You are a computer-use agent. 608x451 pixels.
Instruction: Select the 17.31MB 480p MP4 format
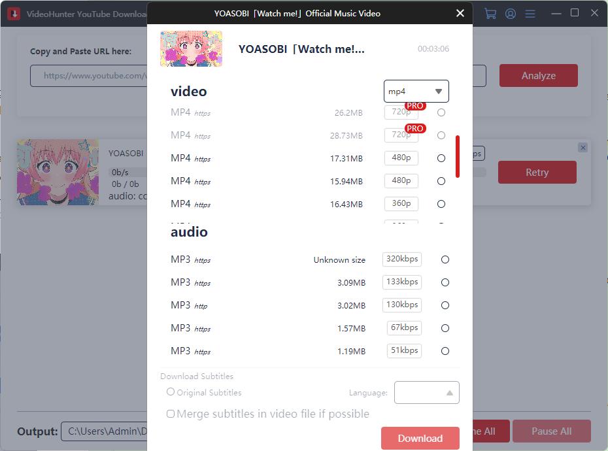441,158
